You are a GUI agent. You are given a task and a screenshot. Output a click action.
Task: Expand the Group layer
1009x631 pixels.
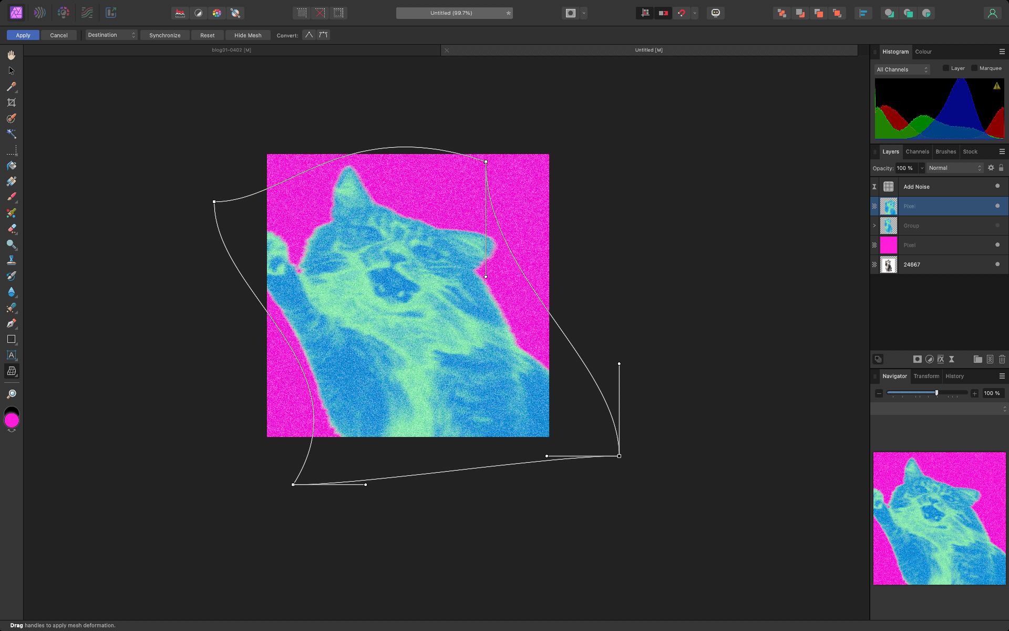874,226
